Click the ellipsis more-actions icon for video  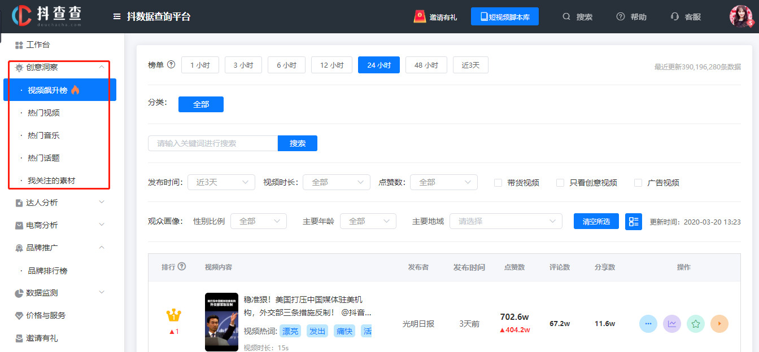tap(648, 323)
